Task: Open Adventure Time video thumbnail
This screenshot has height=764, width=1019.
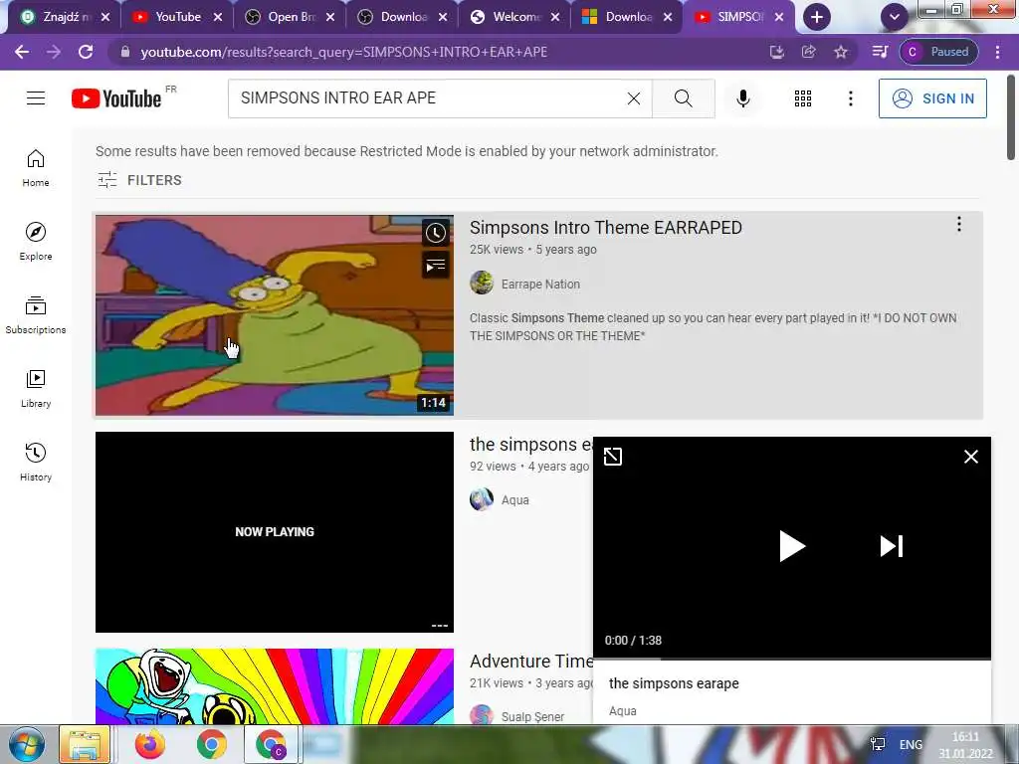Action: (275, 686)
